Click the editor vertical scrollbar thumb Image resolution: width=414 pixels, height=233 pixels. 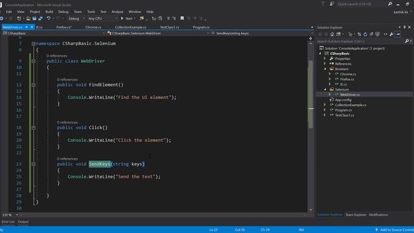point(310,94)
